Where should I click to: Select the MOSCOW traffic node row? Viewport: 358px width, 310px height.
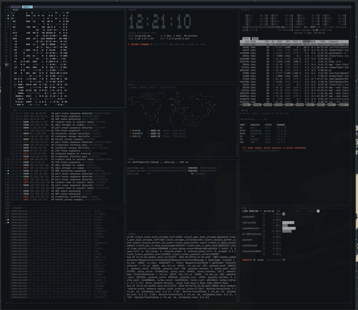157,131
